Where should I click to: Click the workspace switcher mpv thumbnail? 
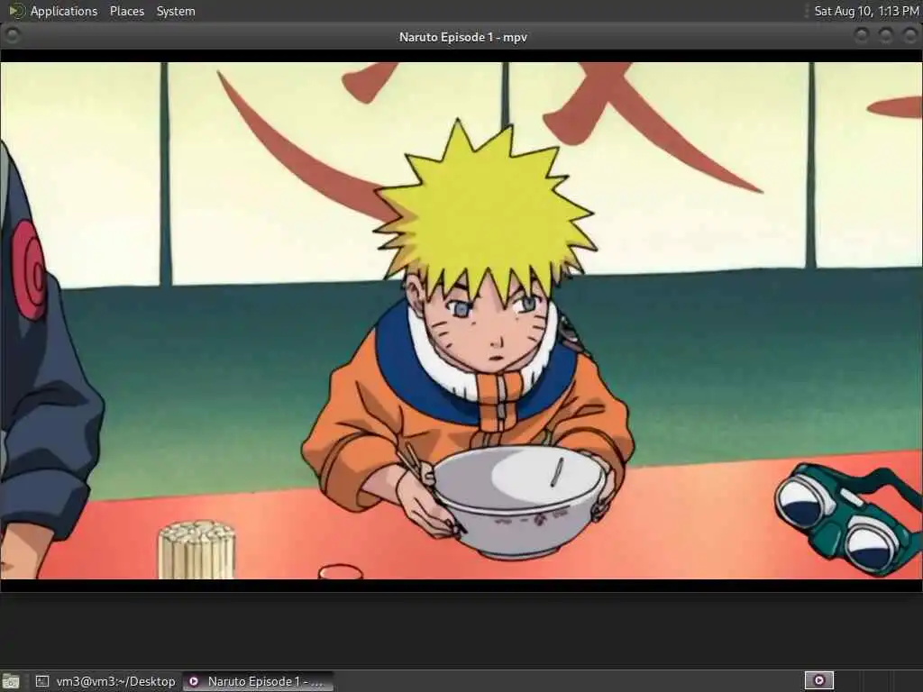click(818, 681)
